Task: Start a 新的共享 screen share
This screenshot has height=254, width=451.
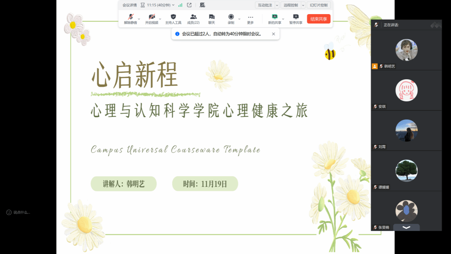Action: [x=274, y=17]
